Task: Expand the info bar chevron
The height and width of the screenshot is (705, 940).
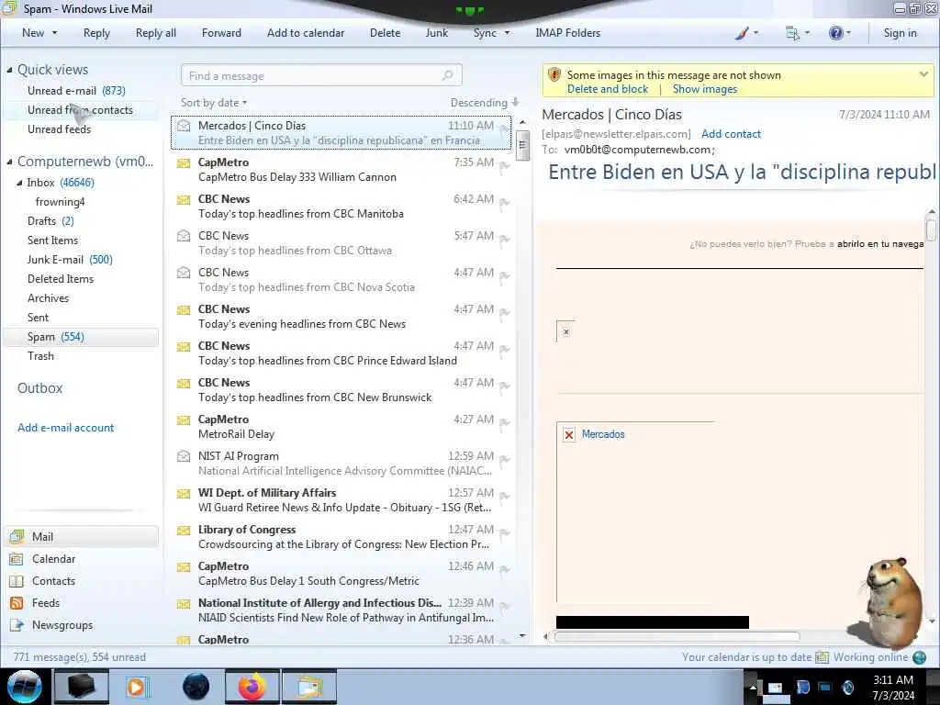Action: [x=923, y=74]
